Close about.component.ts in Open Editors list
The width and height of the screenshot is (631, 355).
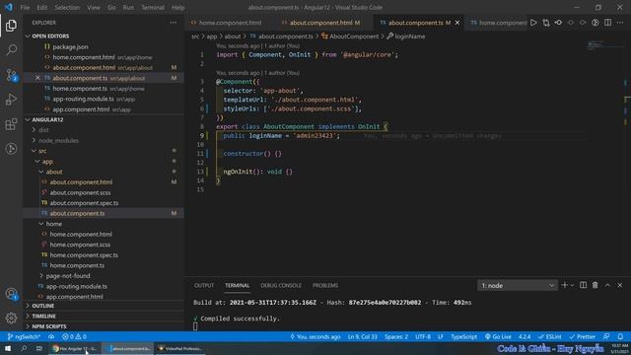click(x=37, y=78)
